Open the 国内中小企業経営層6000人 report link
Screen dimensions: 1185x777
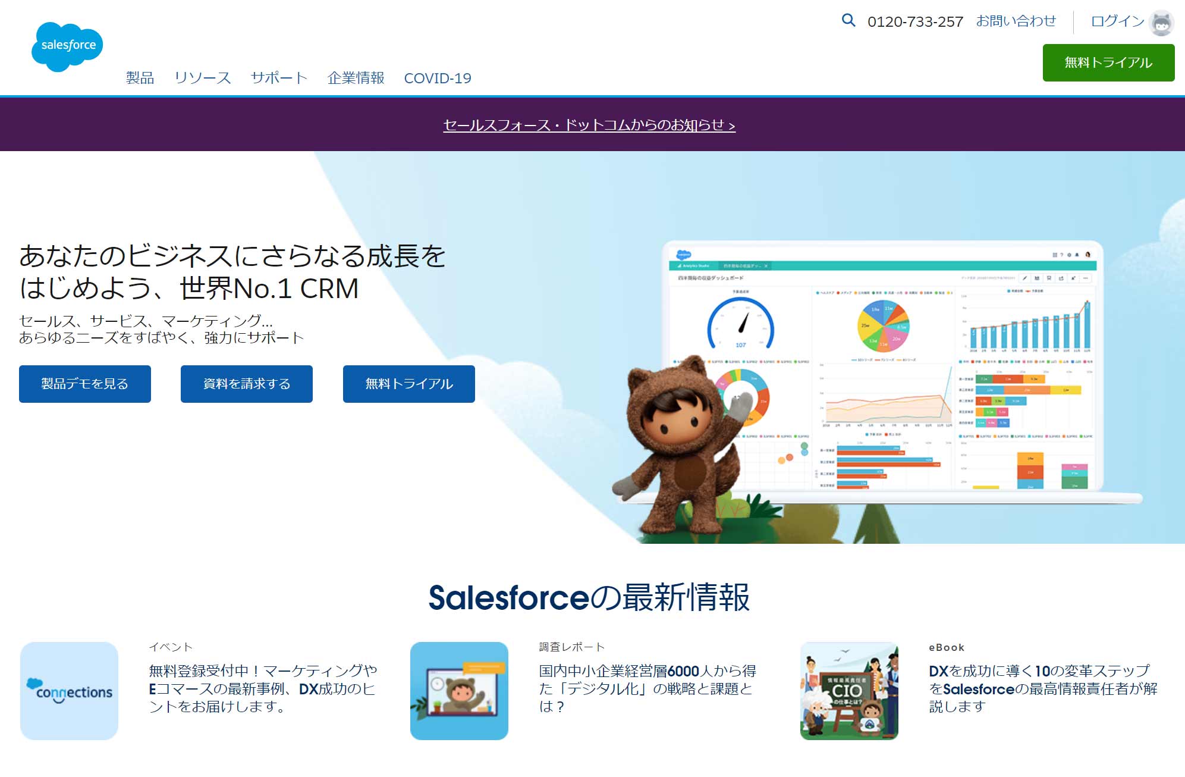click(647, 688)
